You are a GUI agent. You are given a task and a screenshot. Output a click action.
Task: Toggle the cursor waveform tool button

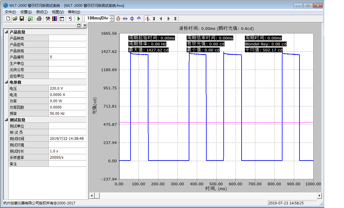(148, 19)
